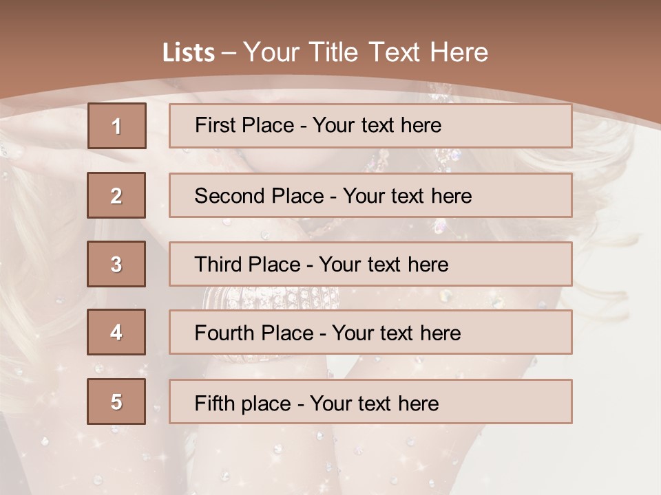Select the number 4 box
This screenshot has width=661, height=495.
[116, 333]
